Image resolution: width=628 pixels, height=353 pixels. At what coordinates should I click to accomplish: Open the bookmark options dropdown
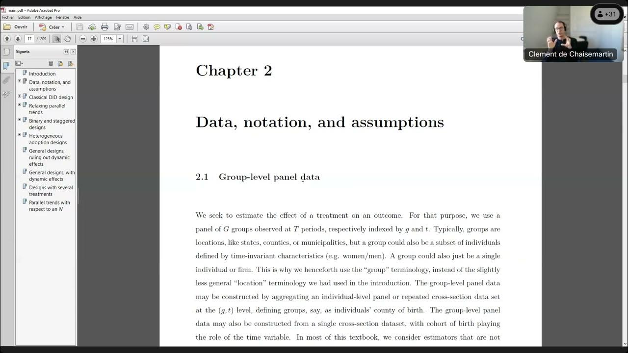[x=19, y=63]
